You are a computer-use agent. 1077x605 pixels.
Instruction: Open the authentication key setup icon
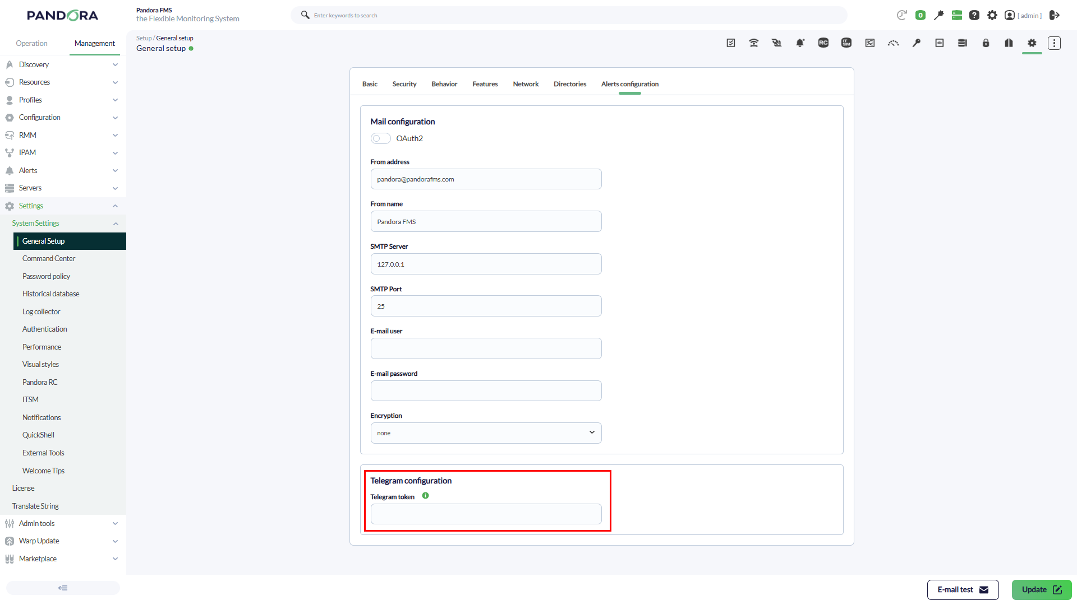[x=917, y=43]
